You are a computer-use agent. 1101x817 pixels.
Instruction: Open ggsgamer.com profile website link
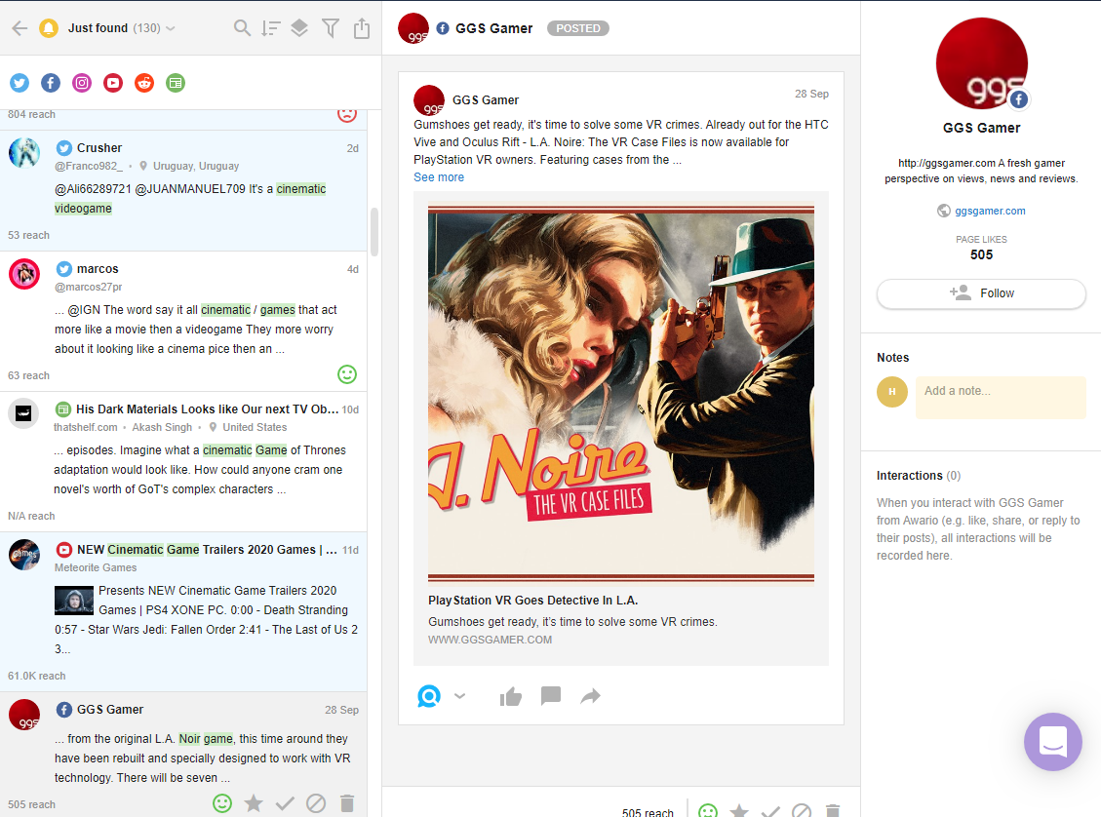(x=990, y=211)
